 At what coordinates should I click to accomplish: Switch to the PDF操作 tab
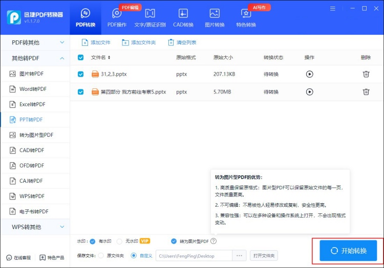pos(117,17)
